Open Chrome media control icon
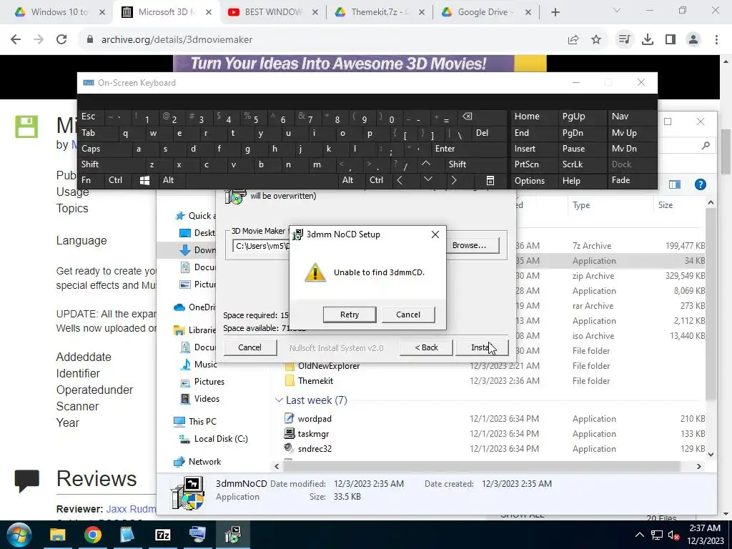This screenshot has height=549, width=732. 624,40
